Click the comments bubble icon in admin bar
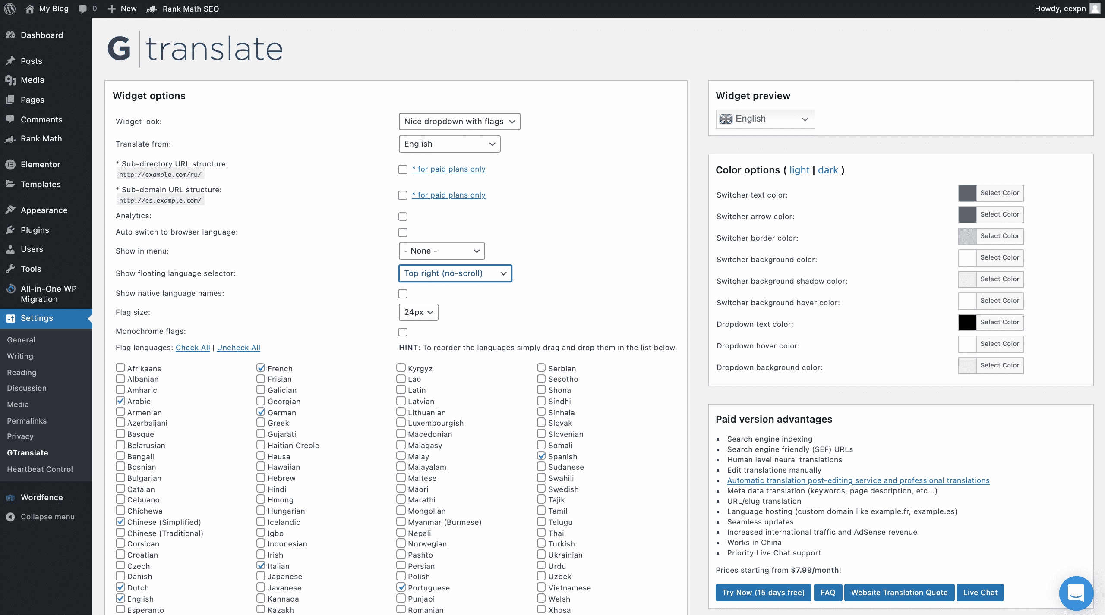 tap(83, 9)
